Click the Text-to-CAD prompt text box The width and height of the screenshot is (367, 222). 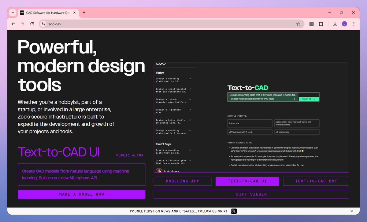point(263,97)
